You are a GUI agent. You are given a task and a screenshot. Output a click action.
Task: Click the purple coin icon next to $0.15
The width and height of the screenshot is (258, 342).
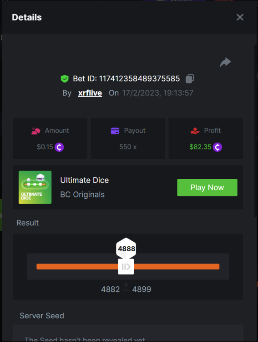click(59, 147)
